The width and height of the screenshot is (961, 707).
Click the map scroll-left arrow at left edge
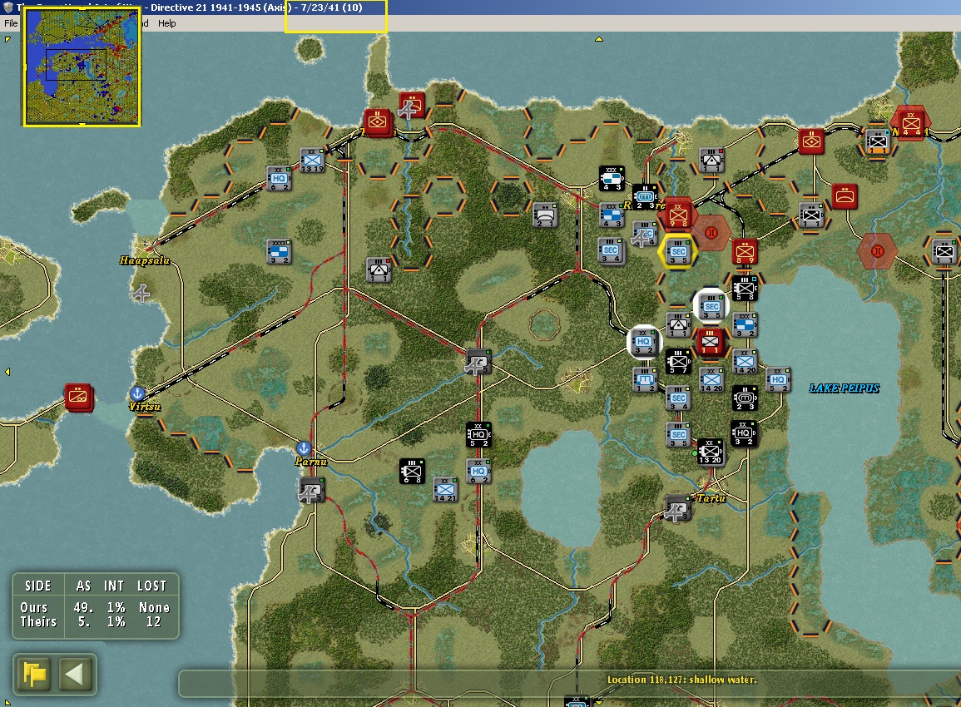pyautogui.click(x=7, y=371)
